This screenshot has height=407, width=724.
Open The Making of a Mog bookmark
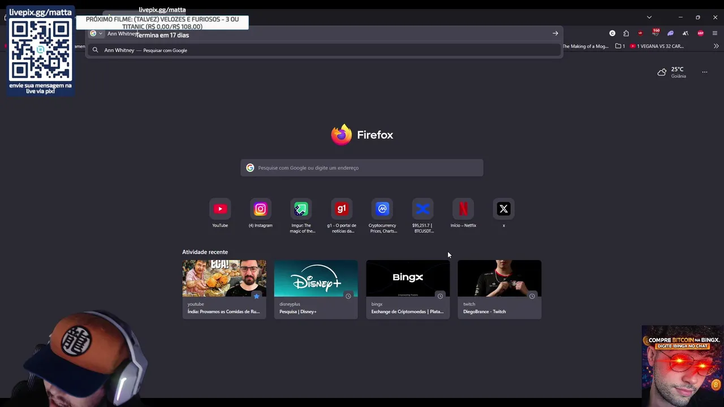click(x=585, y=46)
